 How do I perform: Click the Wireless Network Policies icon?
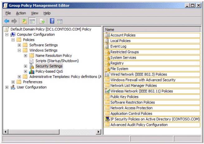pos(107,91)
